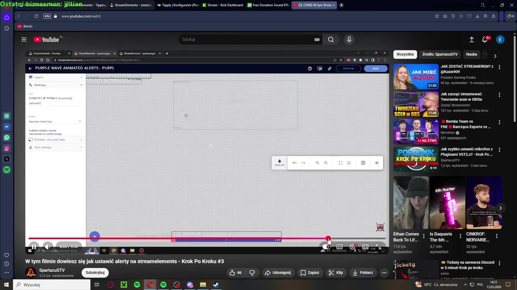Enter fullscreen in the video player
The image size is (517, 290).
click(378, 247)
